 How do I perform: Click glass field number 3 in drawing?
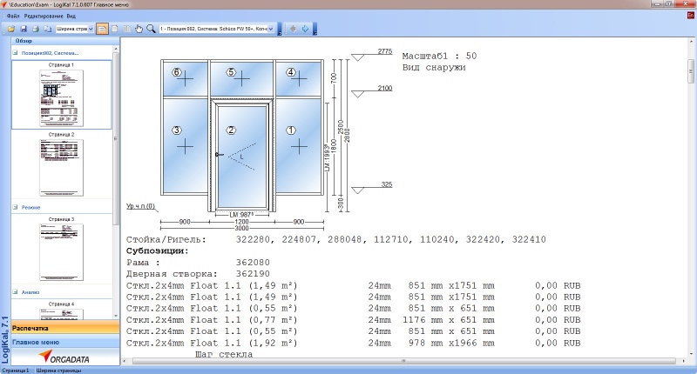click(x=185, y=146)
